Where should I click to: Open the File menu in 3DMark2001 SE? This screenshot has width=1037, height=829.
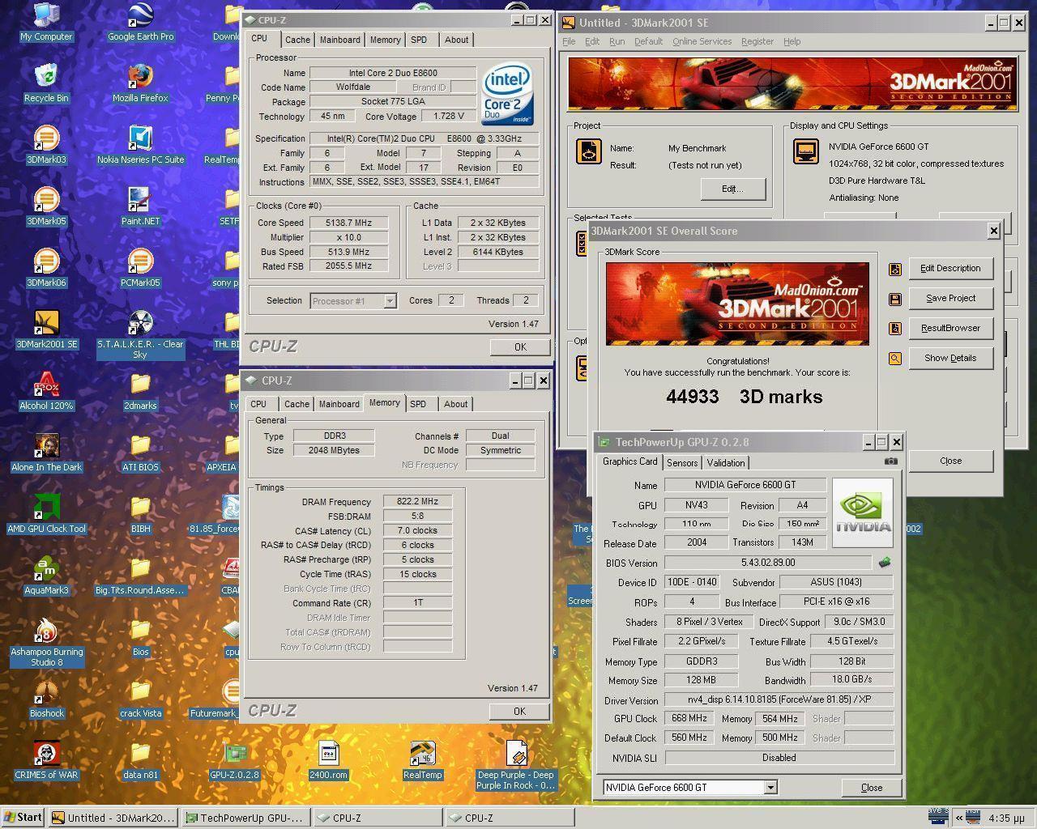569,41
